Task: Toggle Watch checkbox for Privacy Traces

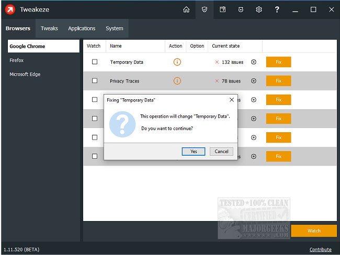Action: 95,80
